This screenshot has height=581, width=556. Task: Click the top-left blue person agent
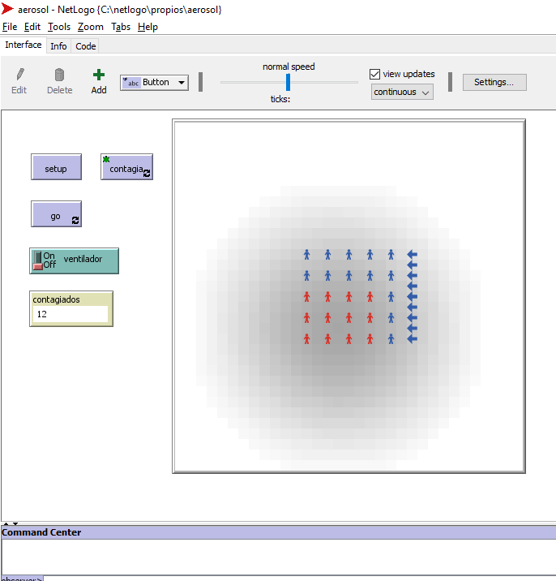pos(306,255)
